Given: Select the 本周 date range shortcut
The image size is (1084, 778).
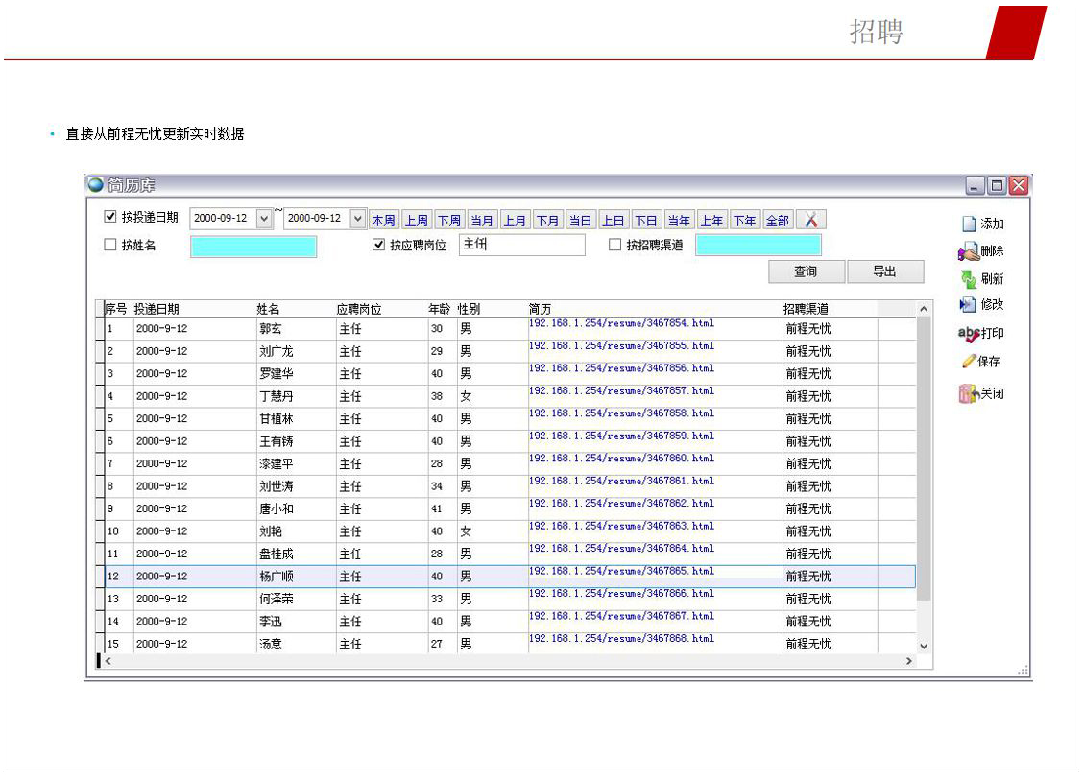Looking at the screenshot, I should [383, 221].
